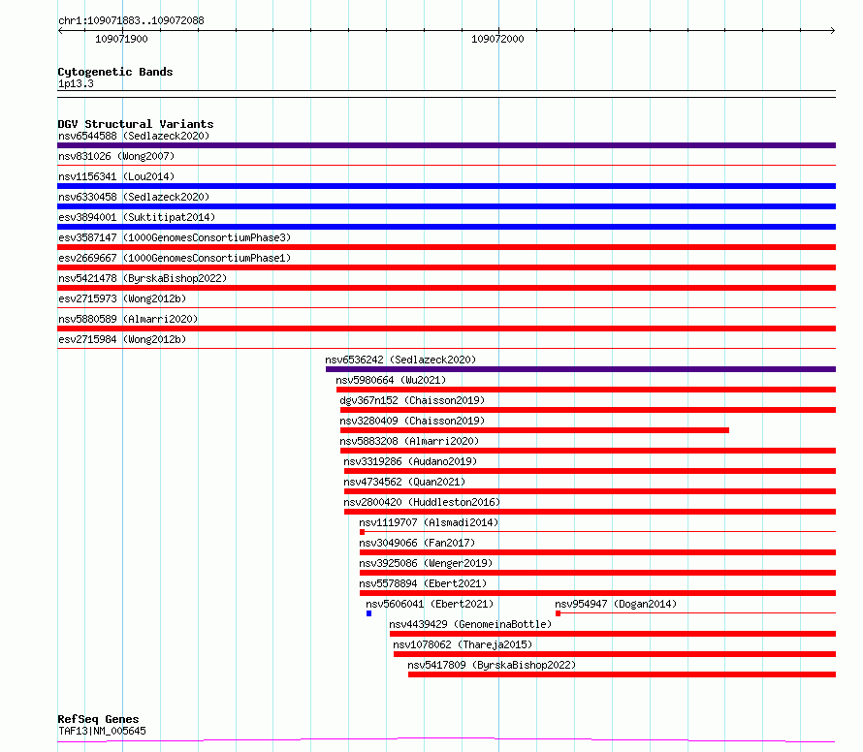The width and height of the screenshot is (863, 752).
Task: Click the 109072000 ruler coordinate
Action: pos(497,39)
